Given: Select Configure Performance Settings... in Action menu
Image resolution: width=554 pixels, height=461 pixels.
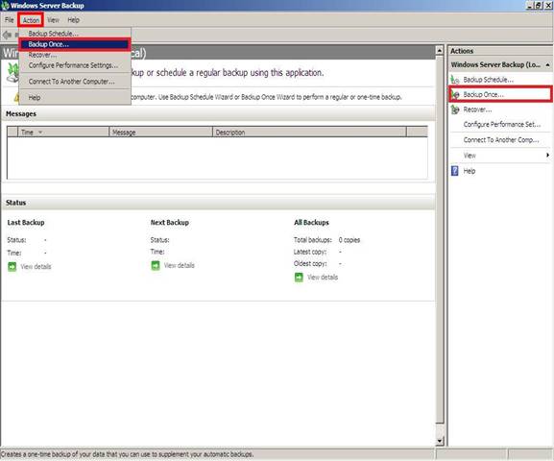Looking at the screenshot, I should point(75,65).
